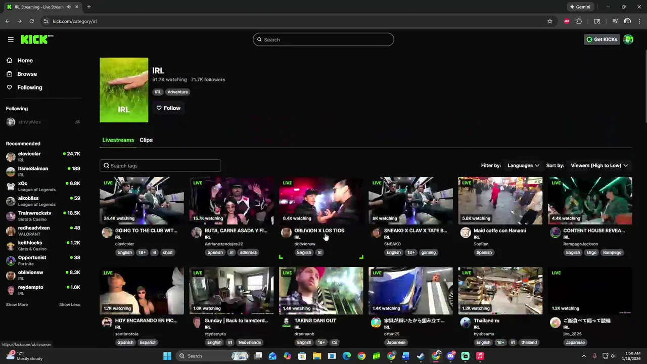
Task: Open a new browser tab
Action: point(88,7)
